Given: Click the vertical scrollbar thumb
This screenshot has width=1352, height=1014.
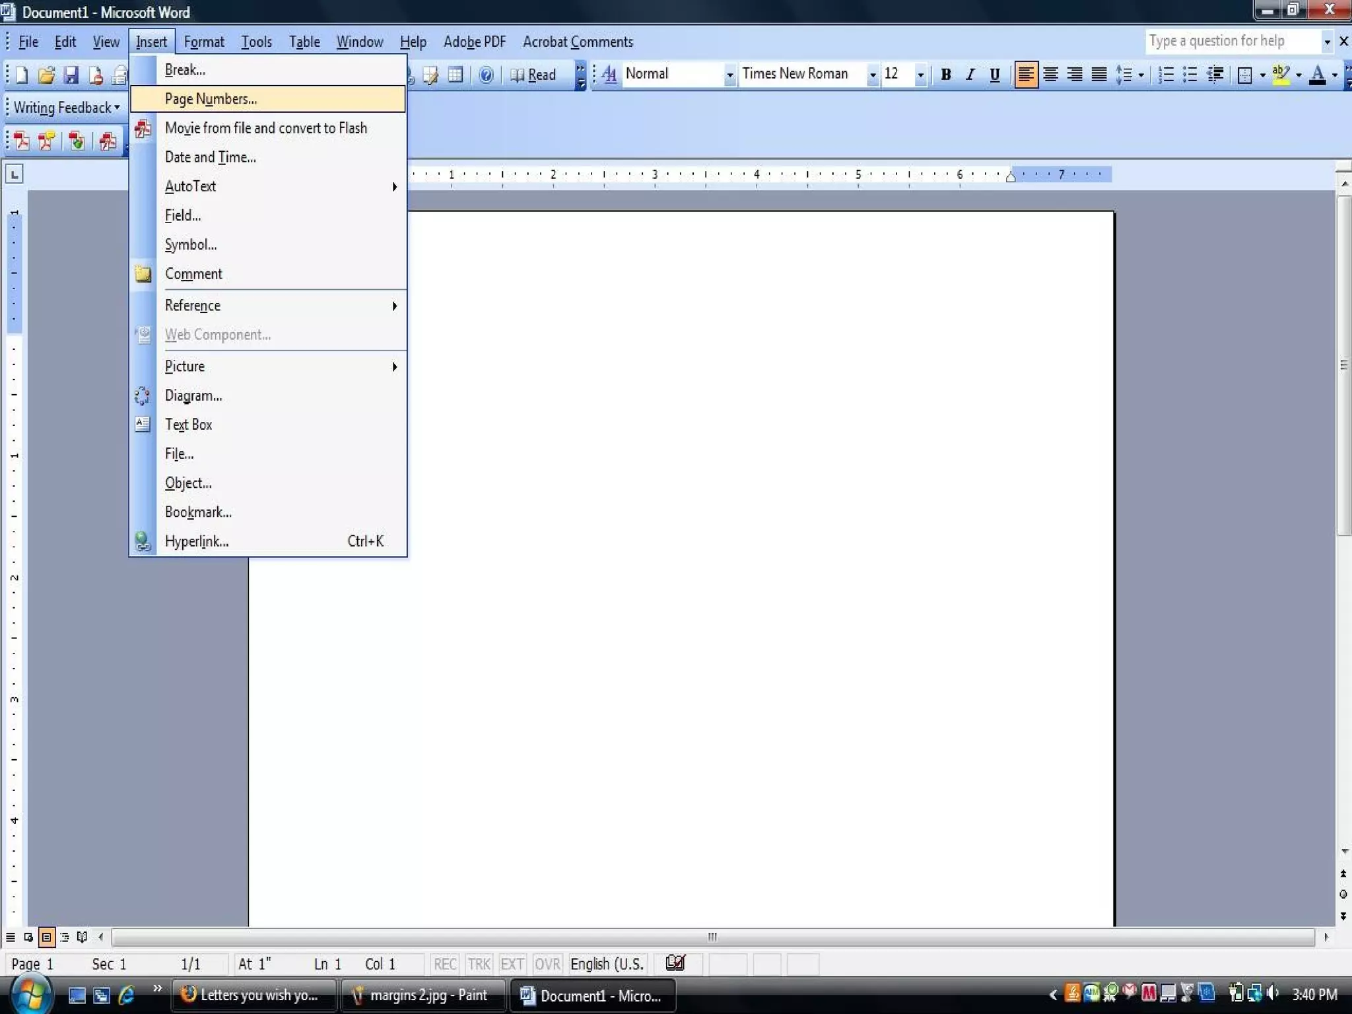Looking at the screenshot, I should click(1343, 365).
